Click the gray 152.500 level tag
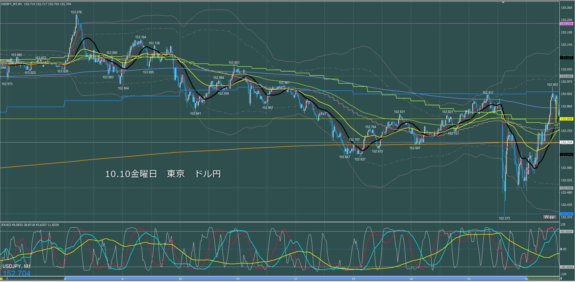This screenshot has width=575, height=282. tap(566, 188)
